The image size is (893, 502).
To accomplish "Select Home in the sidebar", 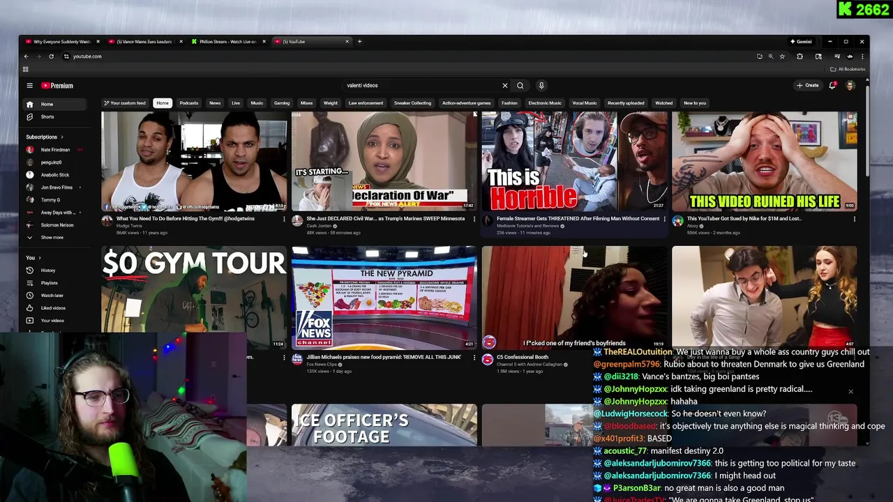I will point(54,104).
